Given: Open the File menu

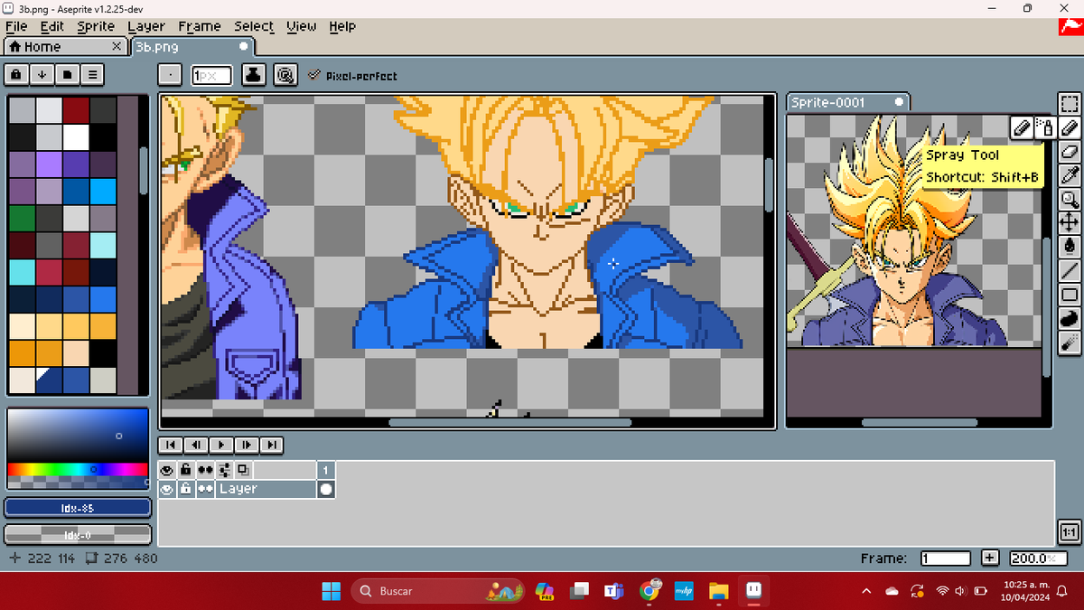Looking at the screenshot, I should click(17, 26).
